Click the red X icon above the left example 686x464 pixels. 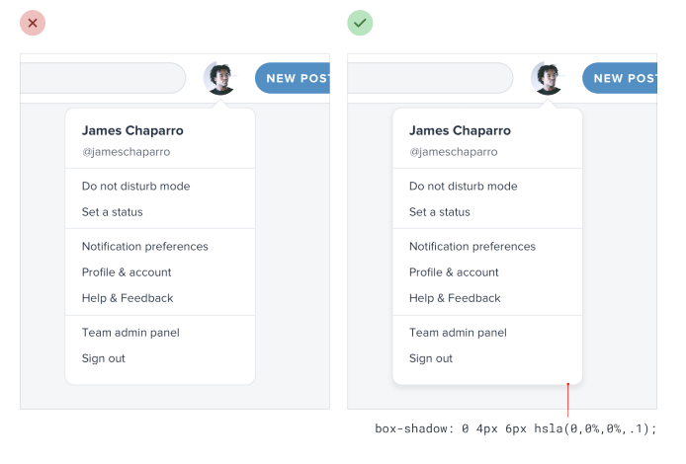click(x=33, y=23)
